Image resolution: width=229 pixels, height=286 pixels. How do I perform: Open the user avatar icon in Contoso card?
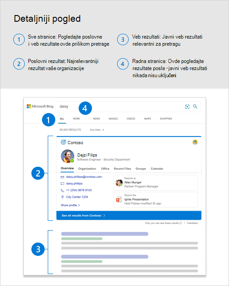195,142
